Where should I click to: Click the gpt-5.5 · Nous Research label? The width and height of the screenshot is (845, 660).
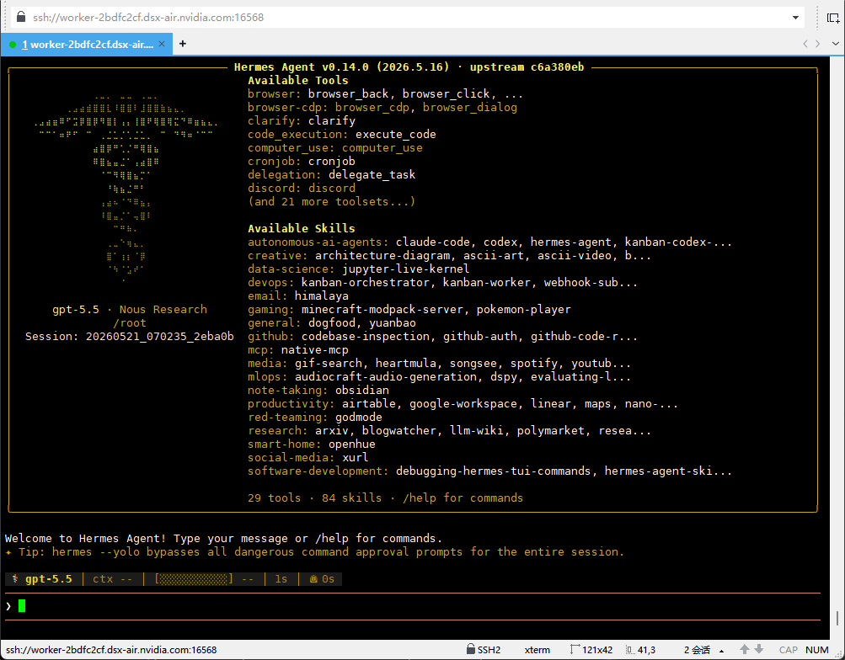pyautogui.click(x=130, y=309)
